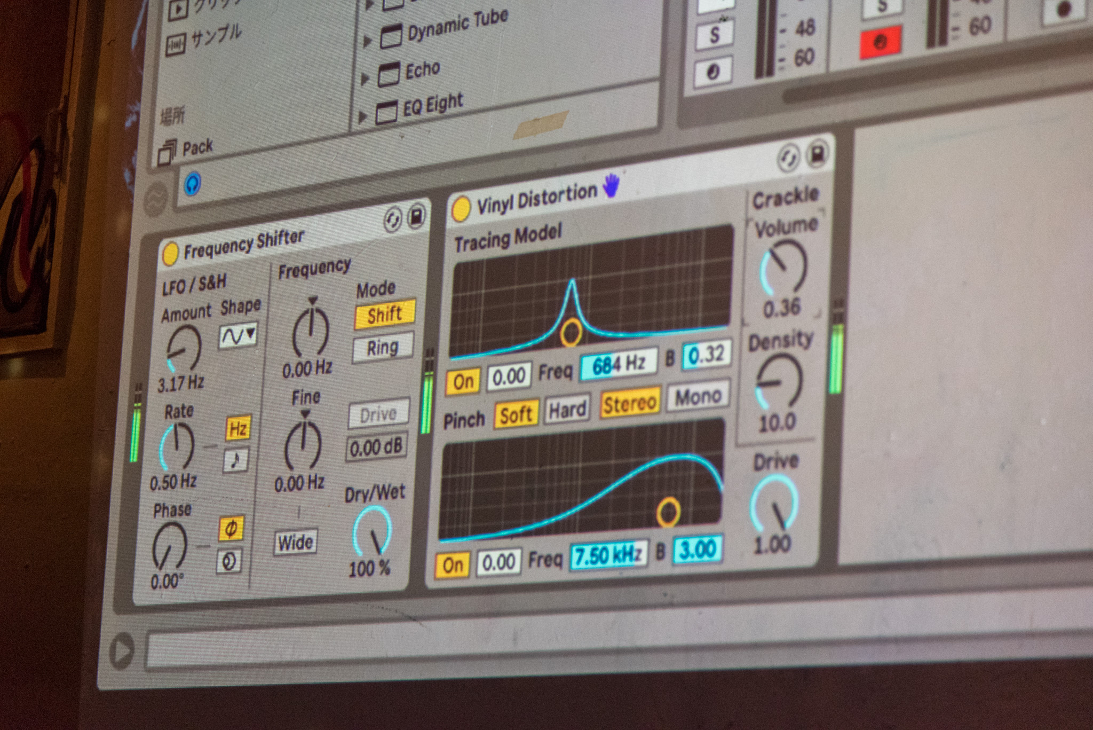Select Phase mode button
Image resolution: width=1093 pixels, height=730 pixels.
coord(231,529)
